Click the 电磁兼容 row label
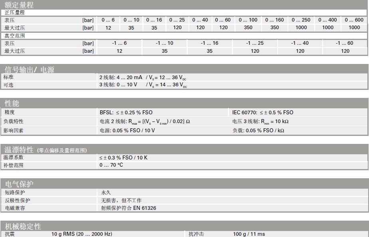The image size is (369, 237). [x=15, y=208]
